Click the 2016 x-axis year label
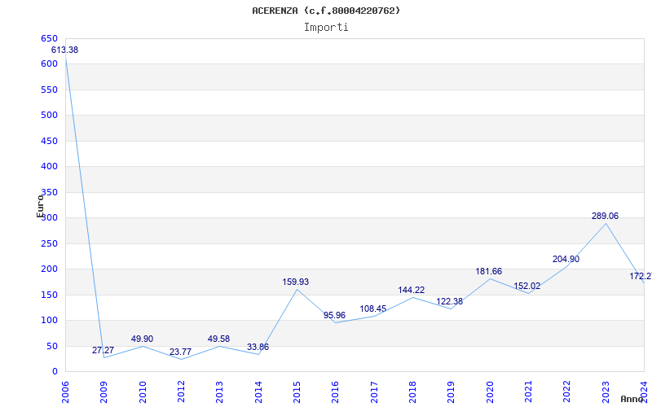652x407 pixels. click(x=335, y=392)
